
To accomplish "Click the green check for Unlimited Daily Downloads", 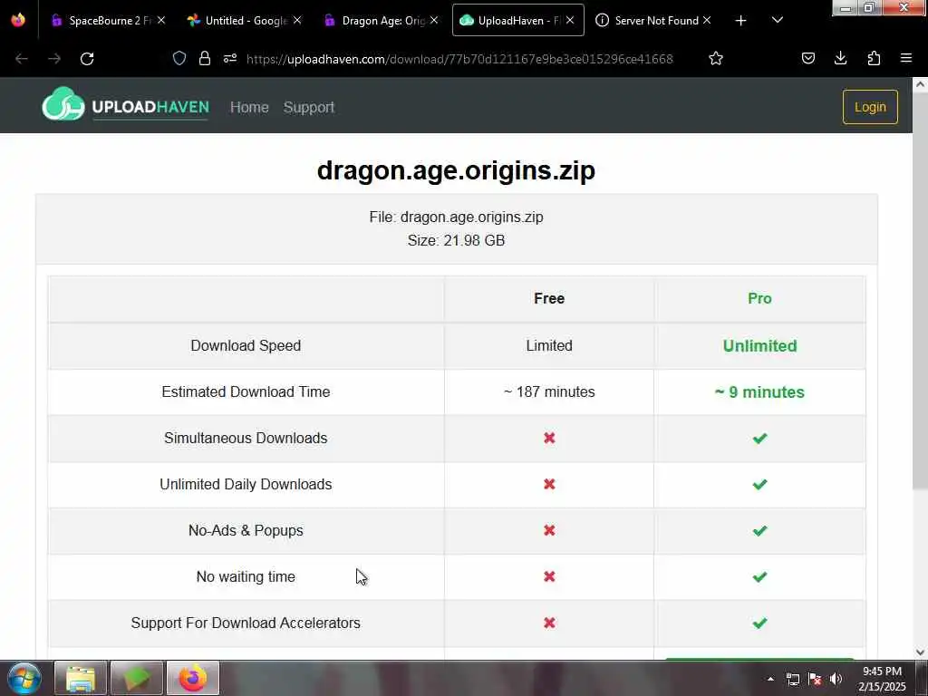I will [760, 484].
